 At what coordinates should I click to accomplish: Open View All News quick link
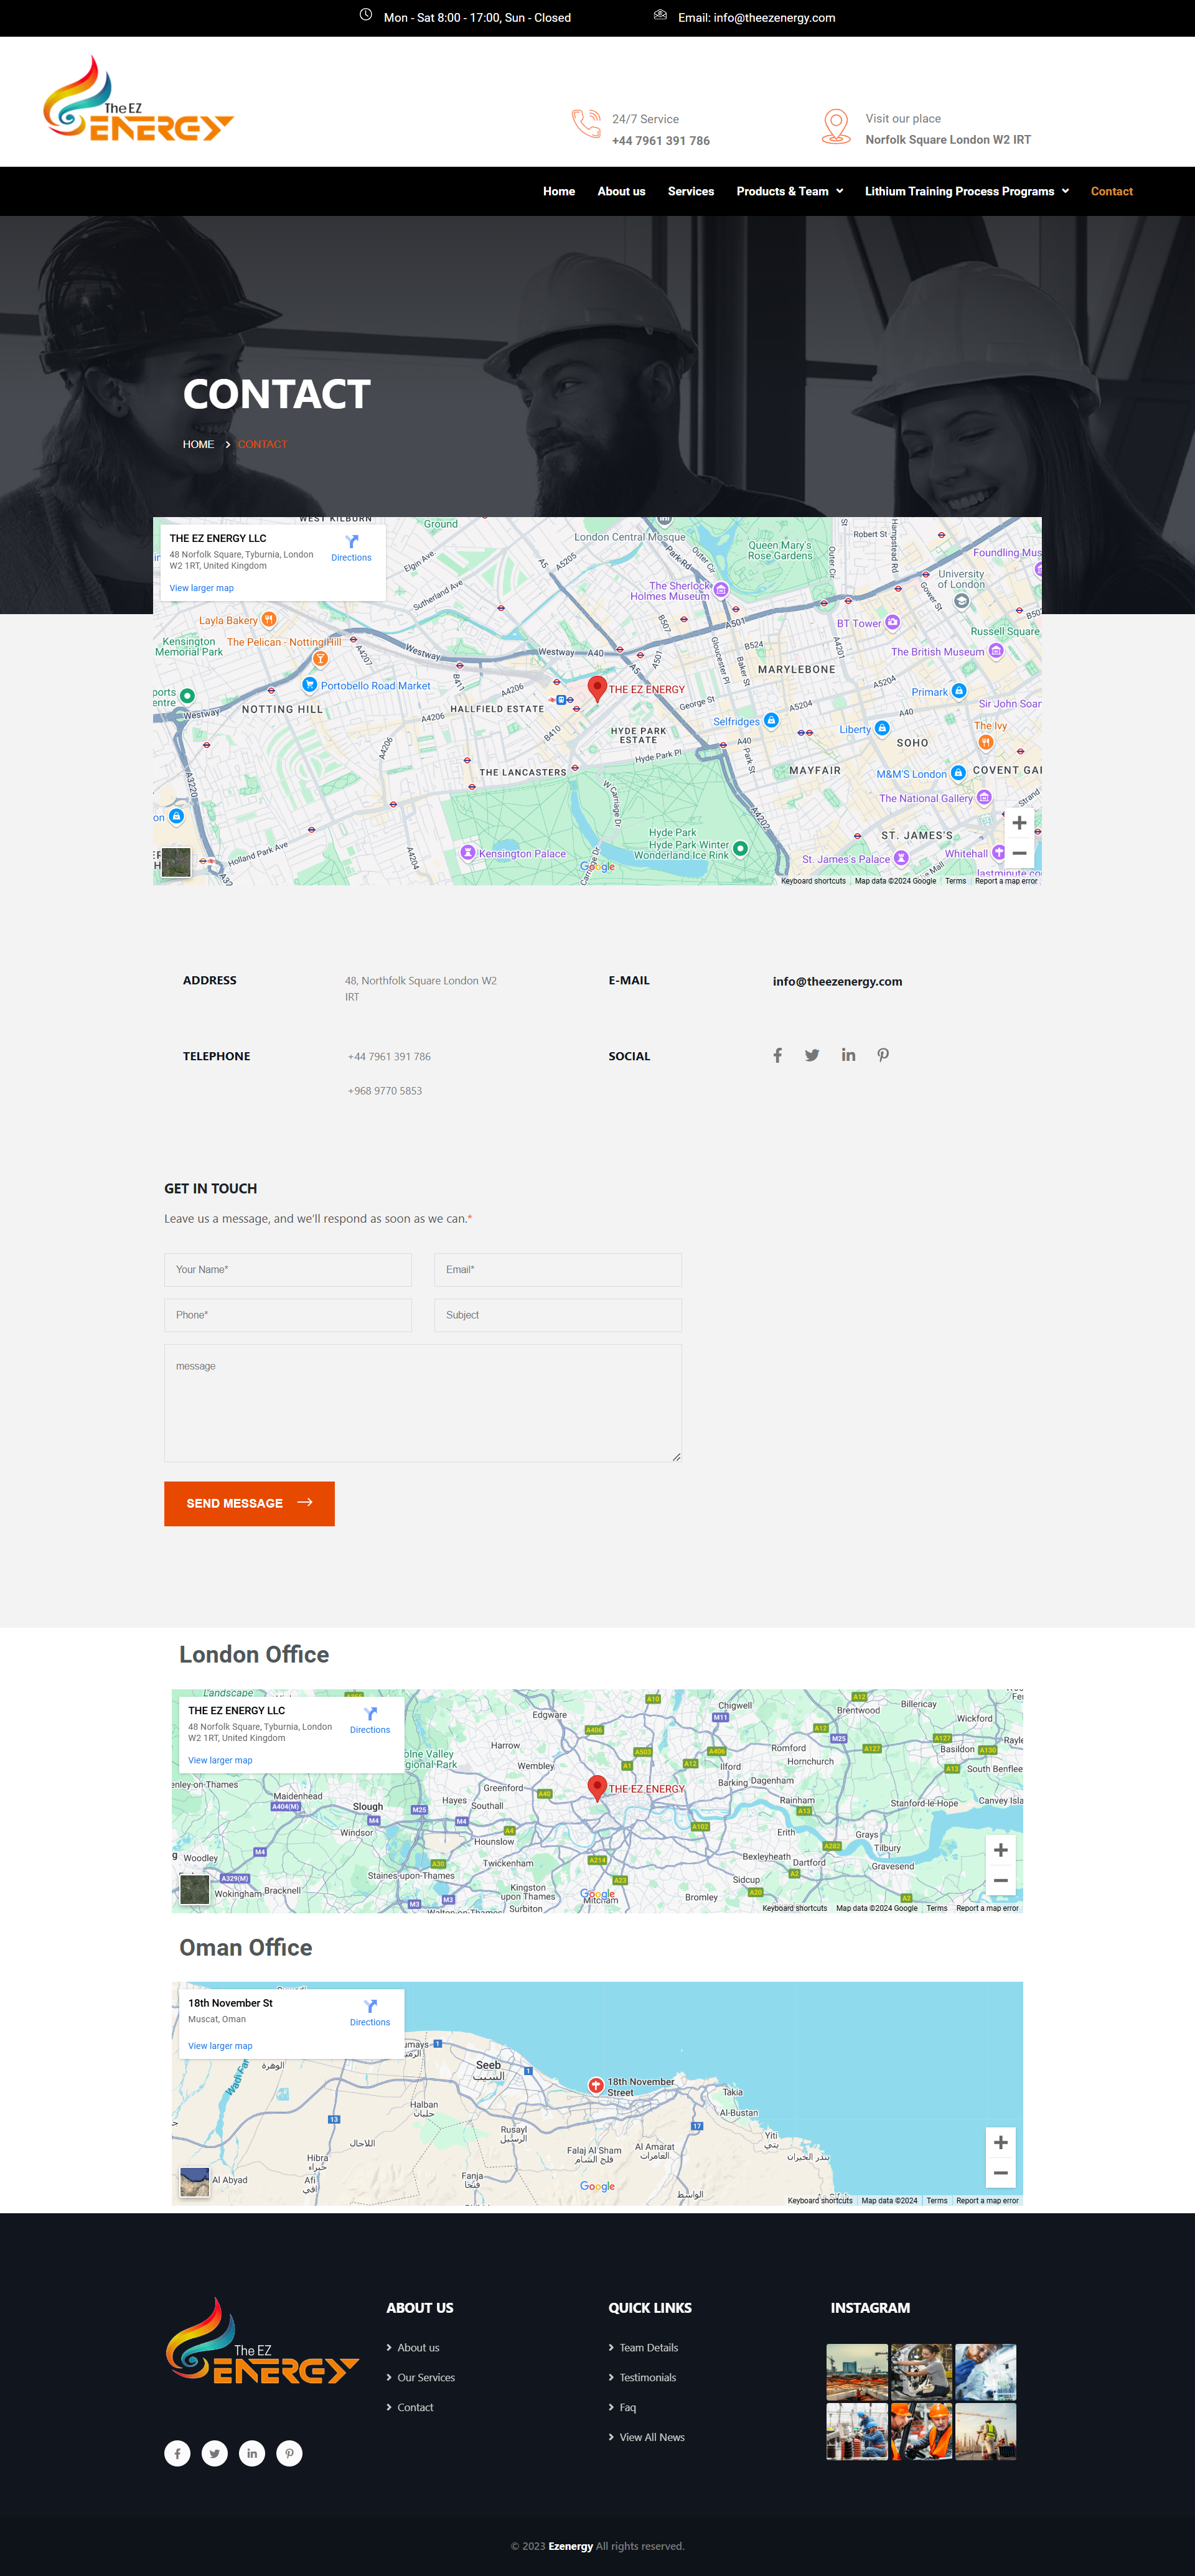(x=652, y=2437)
